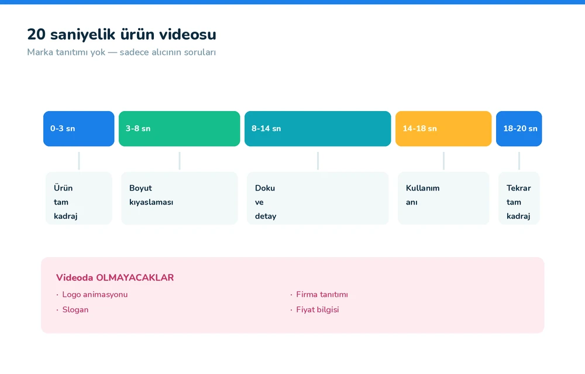
Task: Click the "Videoda OLMAYACAKLAR" heading
Action: point(115,278)
